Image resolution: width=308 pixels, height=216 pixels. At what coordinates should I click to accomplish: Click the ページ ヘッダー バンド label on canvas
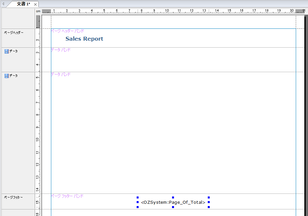[67, 31]
